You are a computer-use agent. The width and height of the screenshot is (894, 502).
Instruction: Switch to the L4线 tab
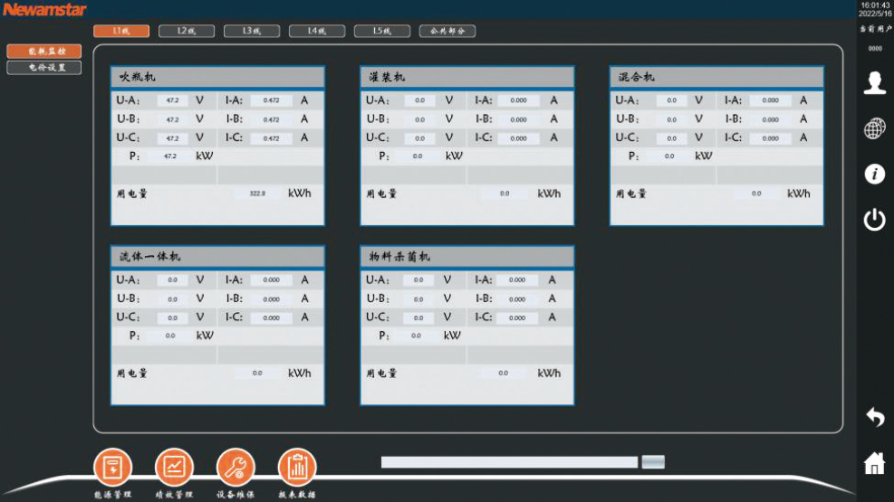(317, 31)
